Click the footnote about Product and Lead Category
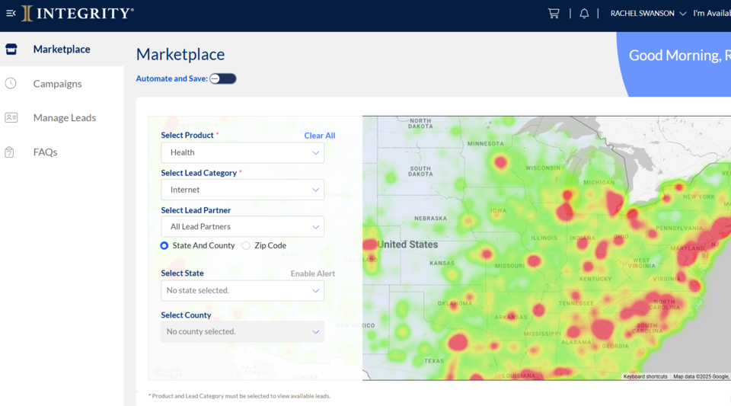The height and width of the screenshot is (406, 731). click(239, 396)
